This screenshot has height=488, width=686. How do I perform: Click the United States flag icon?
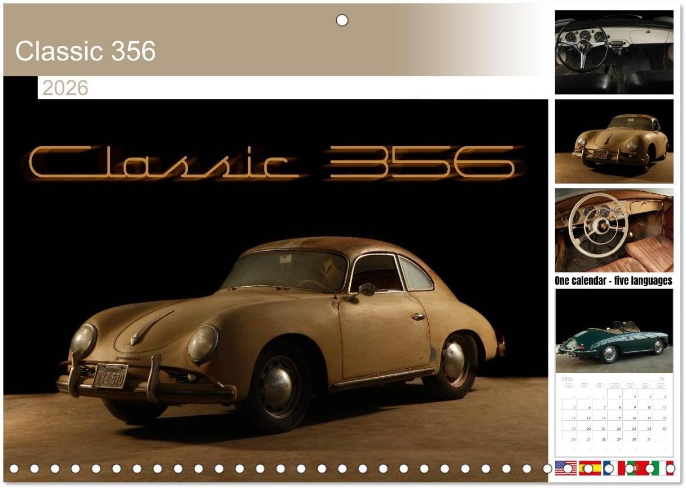point(566,468)
